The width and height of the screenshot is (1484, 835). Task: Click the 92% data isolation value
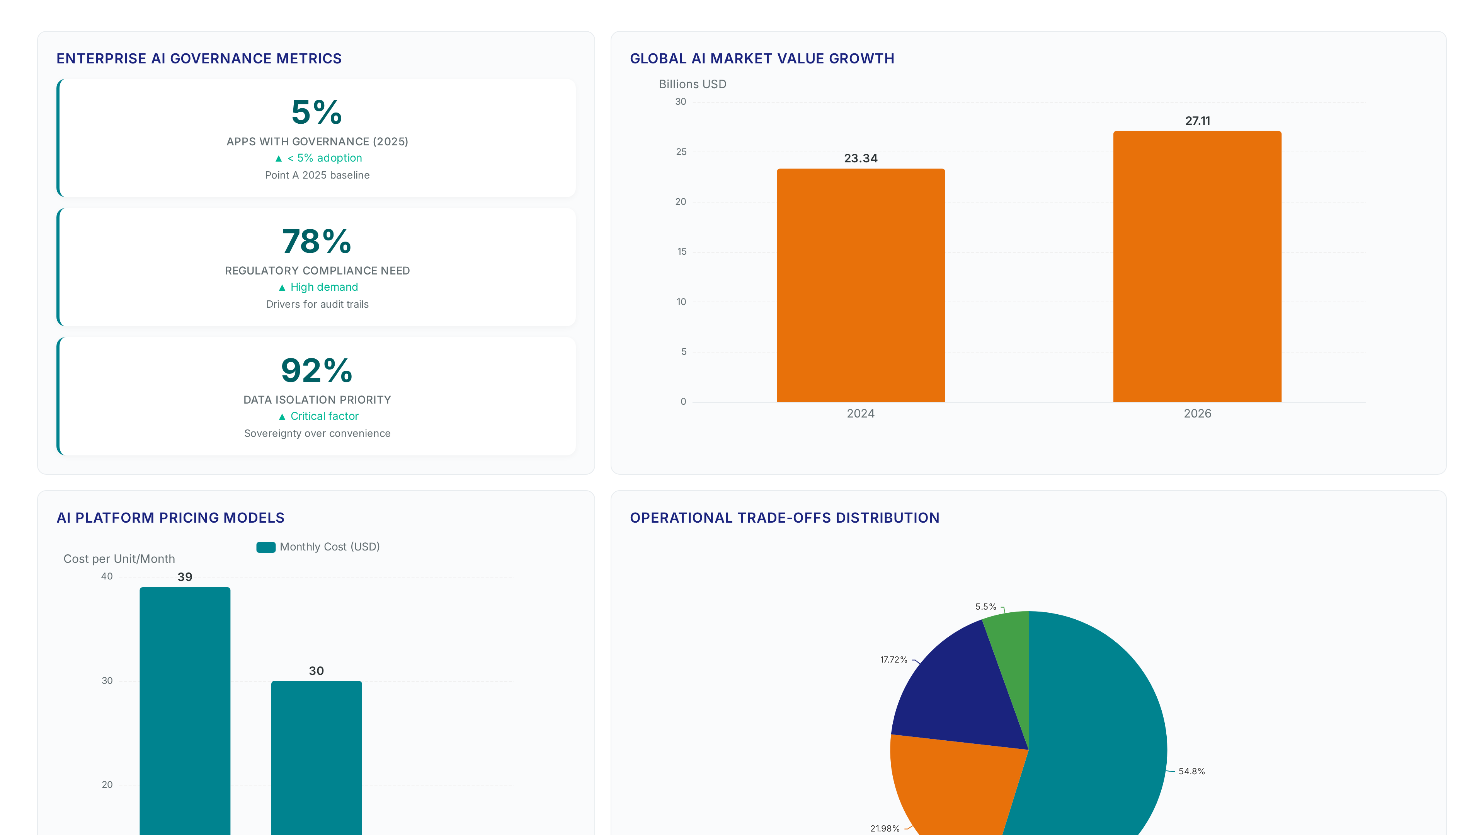click(317, 370)
